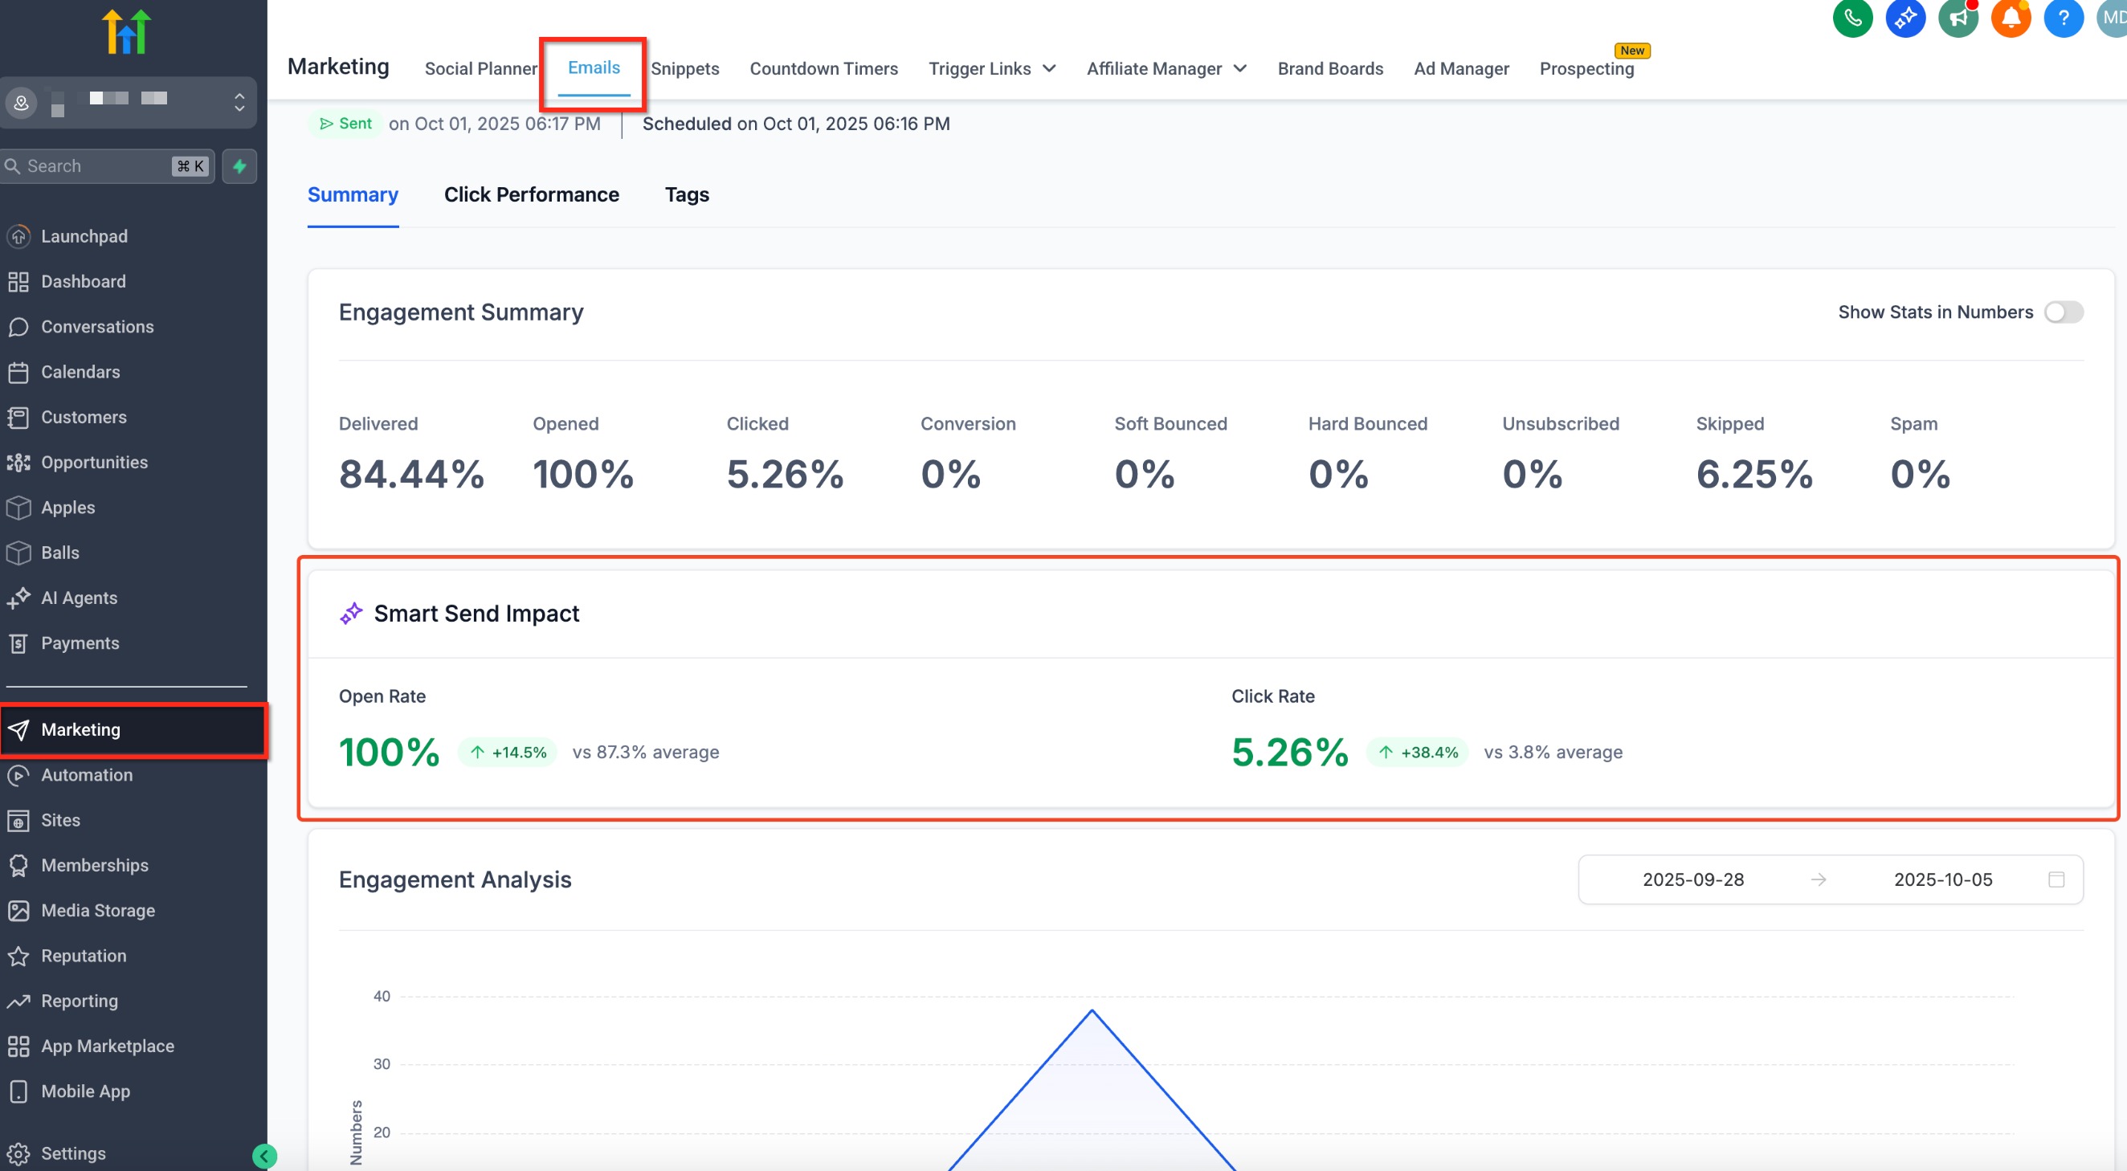
Task: Open Settings in the sidebar
Action: coord(72,1153)
